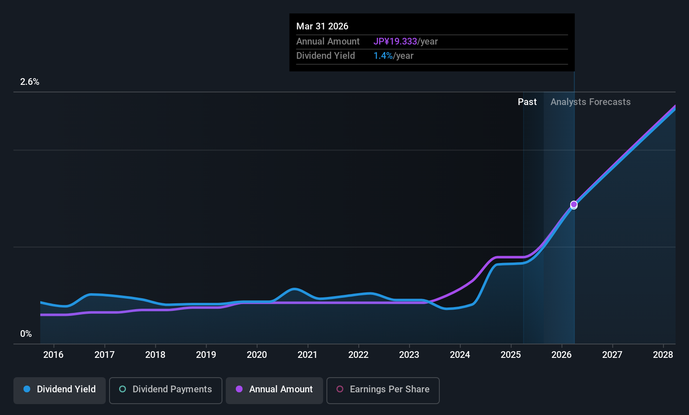Click the Annual Amount legend button

[274, 390]
